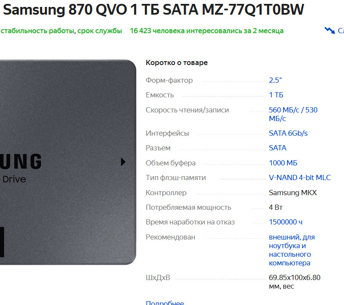The image size is (344, 305).
Task: Select the SATA 6Gb/s interface link
Action: 288,133
